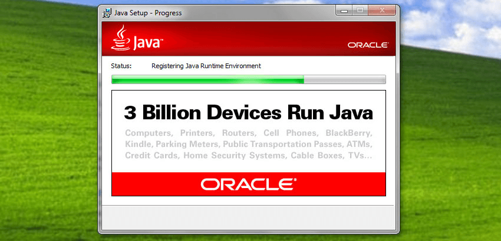The width and height of the screenshot is (501, 241).
Task: Click the gray unfilled end of progress bar
Action: point(345,79)
